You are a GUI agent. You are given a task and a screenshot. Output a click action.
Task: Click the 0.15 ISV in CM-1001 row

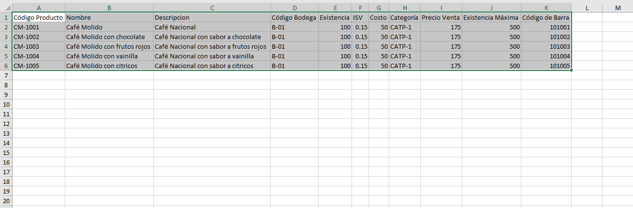(x=360, y=27)
